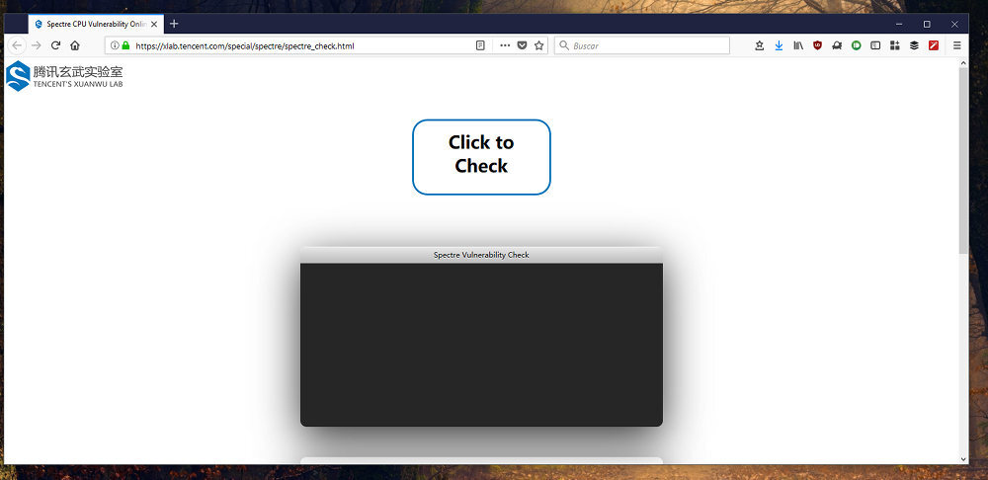Open the downloads arrow panel

pyautogui.click(x=779, y=45)
